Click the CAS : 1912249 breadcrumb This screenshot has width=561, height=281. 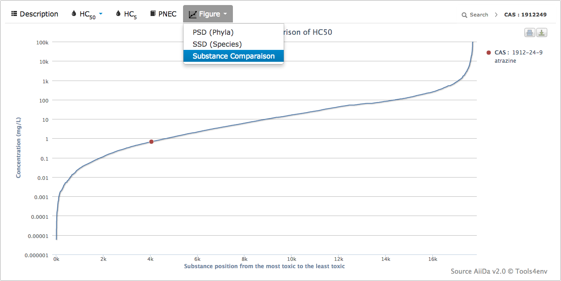point(525,15)
